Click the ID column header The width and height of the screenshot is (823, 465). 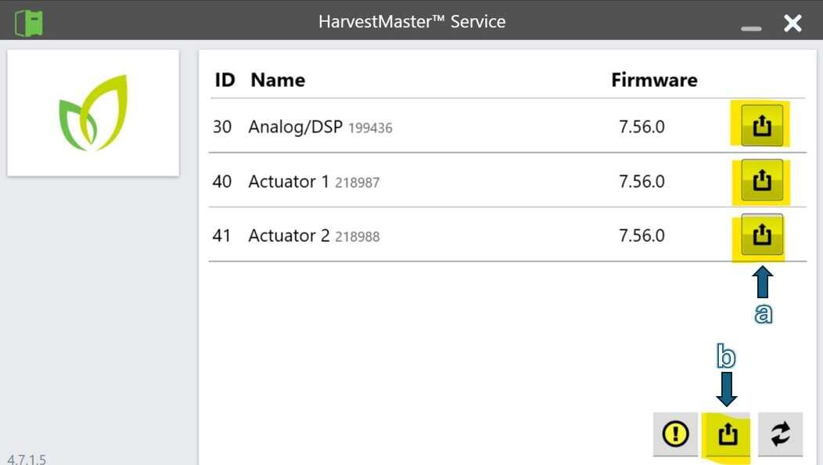click(225, 80)
